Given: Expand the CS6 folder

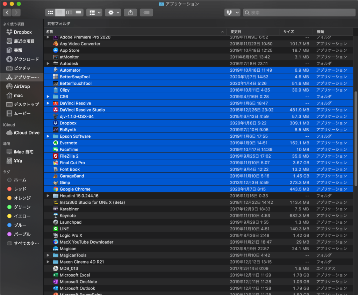Looking at the screenshot, I should [48, 96].
